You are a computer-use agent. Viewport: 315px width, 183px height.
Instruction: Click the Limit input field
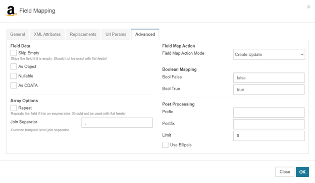[x=269, y=136]
